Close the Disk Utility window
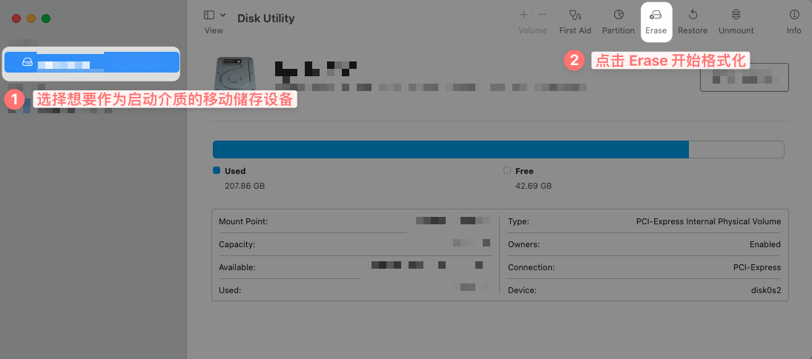812x359 pixels. point(16,18)
